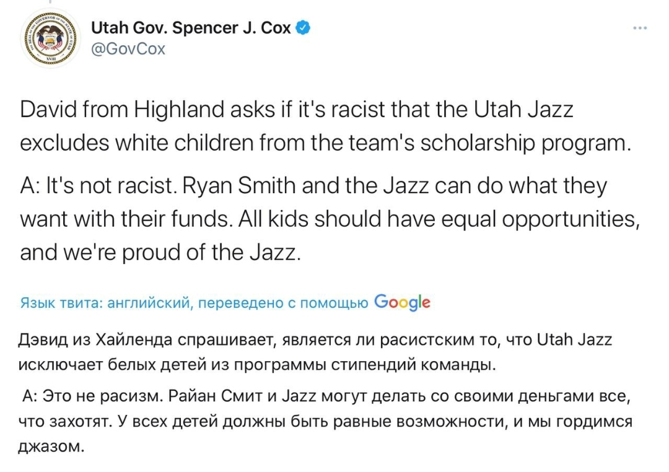Open the Utah Gov. Spencer J. Cox profile name
The height and width of the screenshot is (472, 669).
pyautogui.click(x=191, y=28)
